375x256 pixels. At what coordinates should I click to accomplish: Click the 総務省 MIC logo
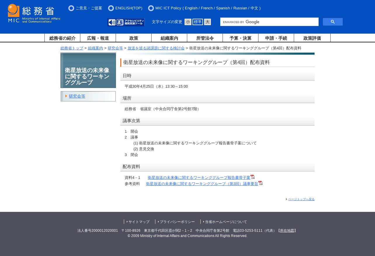(x=34, y=13)
